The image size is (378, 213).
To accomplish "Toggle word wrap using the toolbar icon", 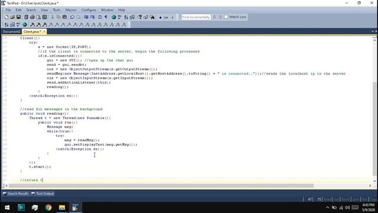I will point(100,17).
